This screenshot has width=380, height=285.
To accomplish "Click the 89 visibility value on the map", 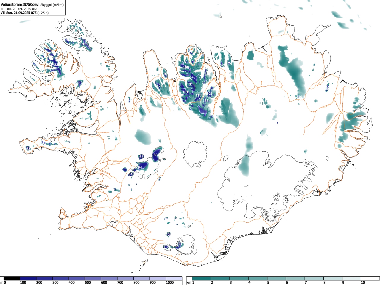I will tap(156, 155).
